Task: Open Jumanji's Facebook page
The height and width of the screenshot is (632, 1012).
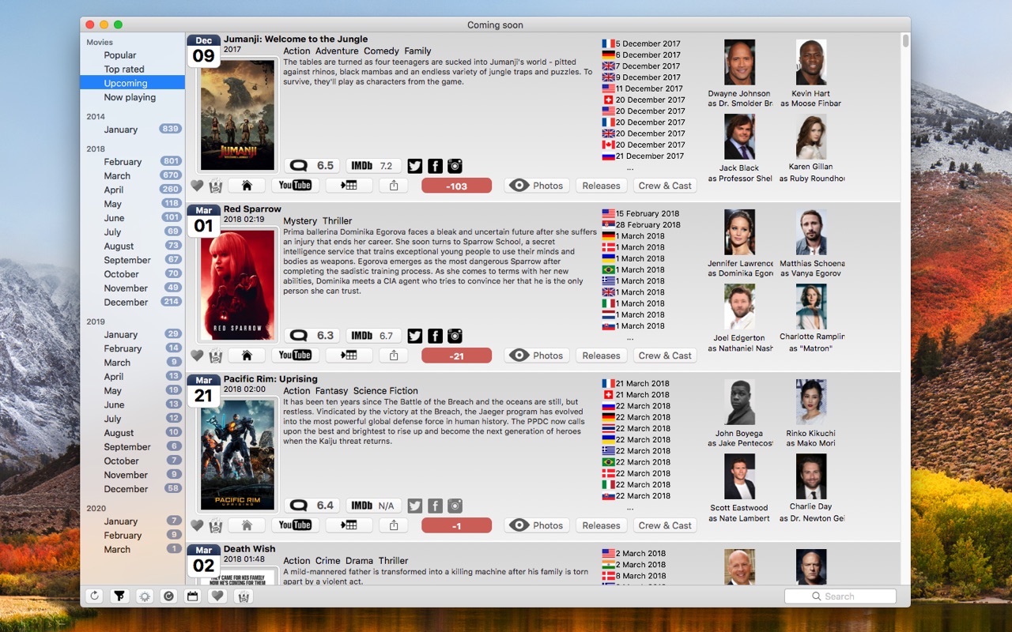Action: (x=435, y=166)
